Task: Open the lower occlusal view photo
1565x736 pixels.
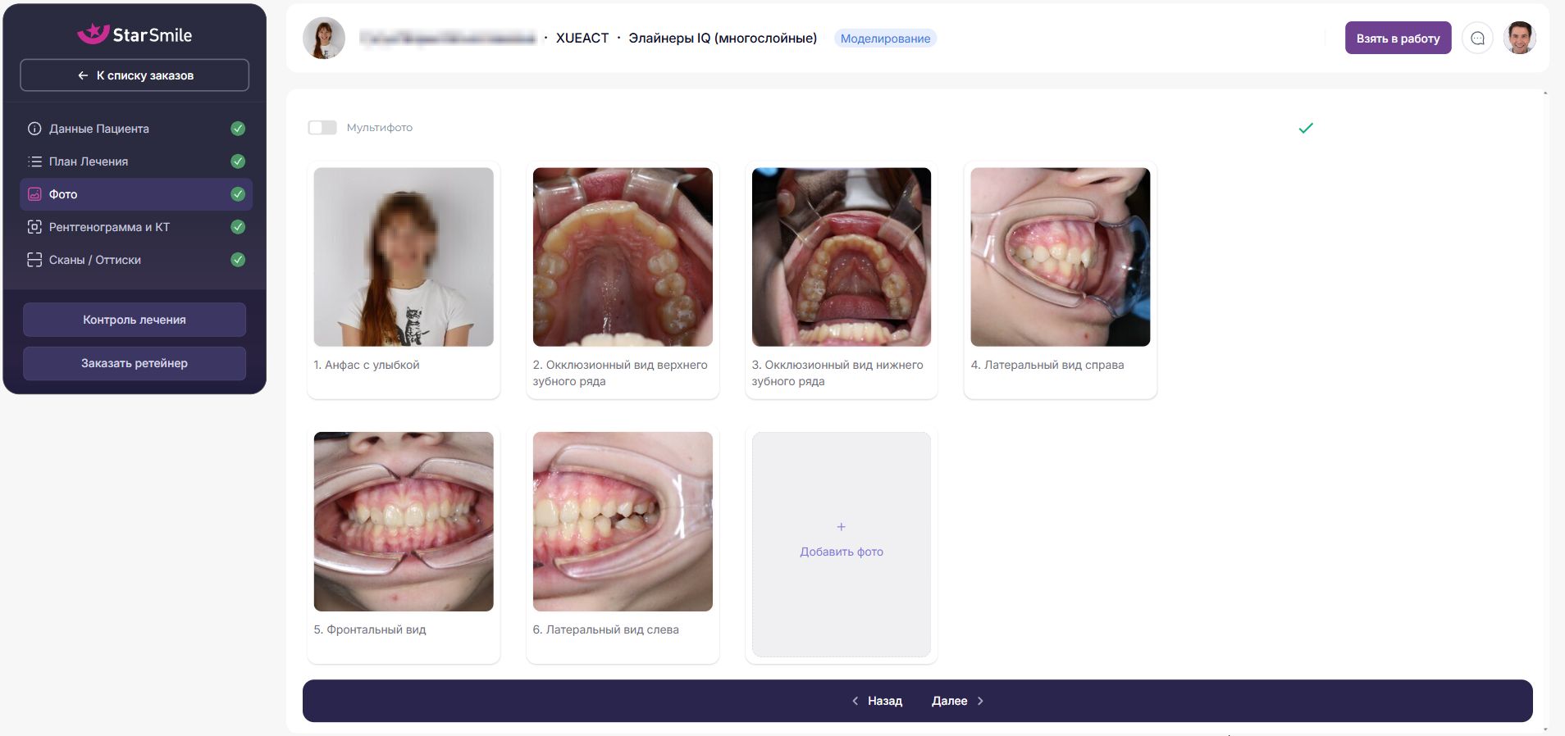Action: pyautogui.click(x=842, y=257)
